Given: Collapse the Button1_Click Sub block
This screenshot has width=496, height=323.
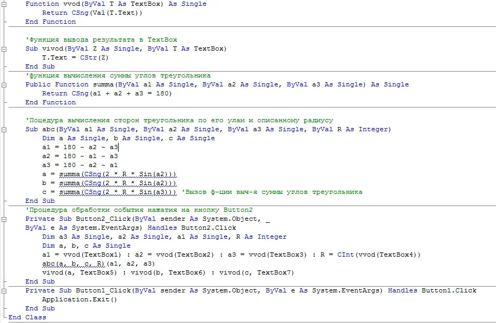Looking at the screenshot, I should point(4,291).
